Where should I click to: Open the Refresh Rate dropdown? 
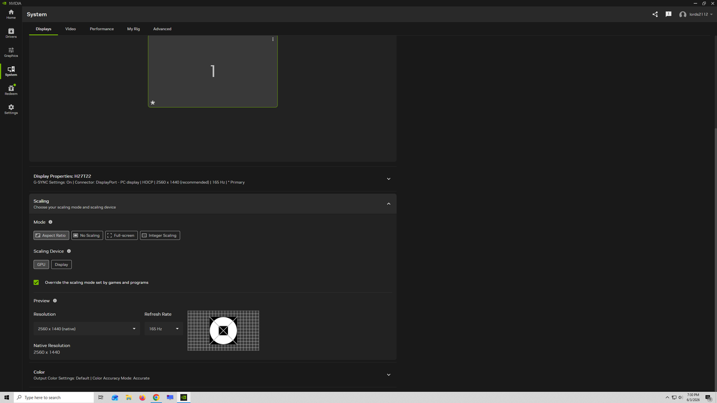coord(164,329)
